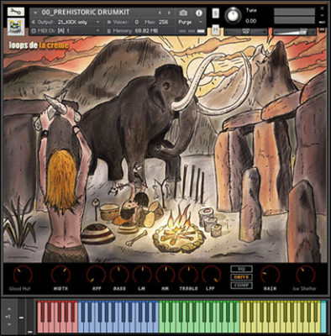Shift keyboard octave down with the down arrow

pos(9,324)
